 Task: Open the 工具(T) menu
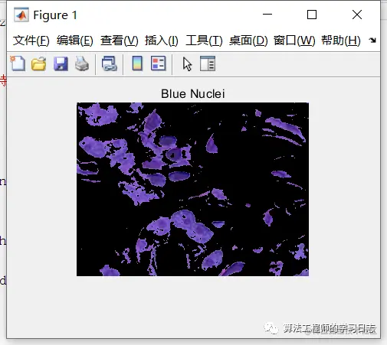204,41
